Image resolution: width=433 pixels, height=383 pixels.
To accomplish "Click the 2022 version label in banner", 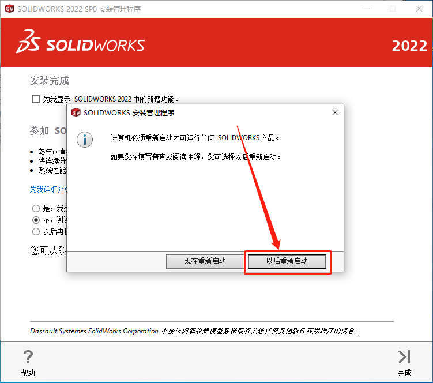I will click(x=409, y=46).
